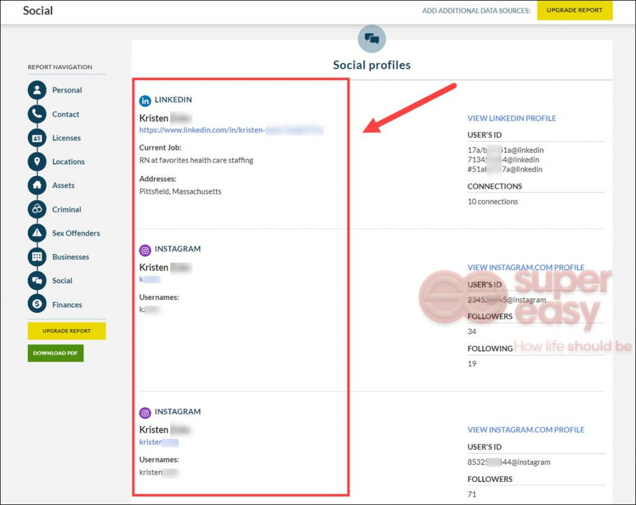Viewport: 636px width, 505px height.
Task: Click the 'Report Navigation' heading
Action: point(60,67)
